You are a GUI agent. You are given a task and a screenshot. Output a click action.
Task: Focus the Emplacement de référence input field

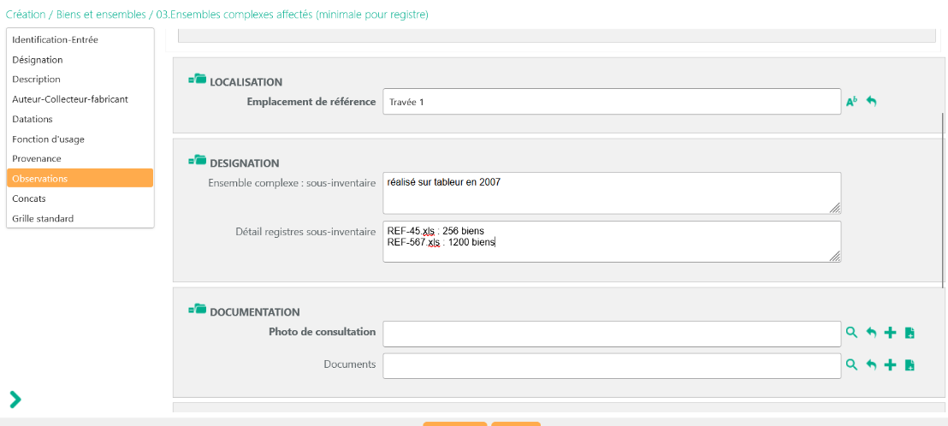click(611, 102)
